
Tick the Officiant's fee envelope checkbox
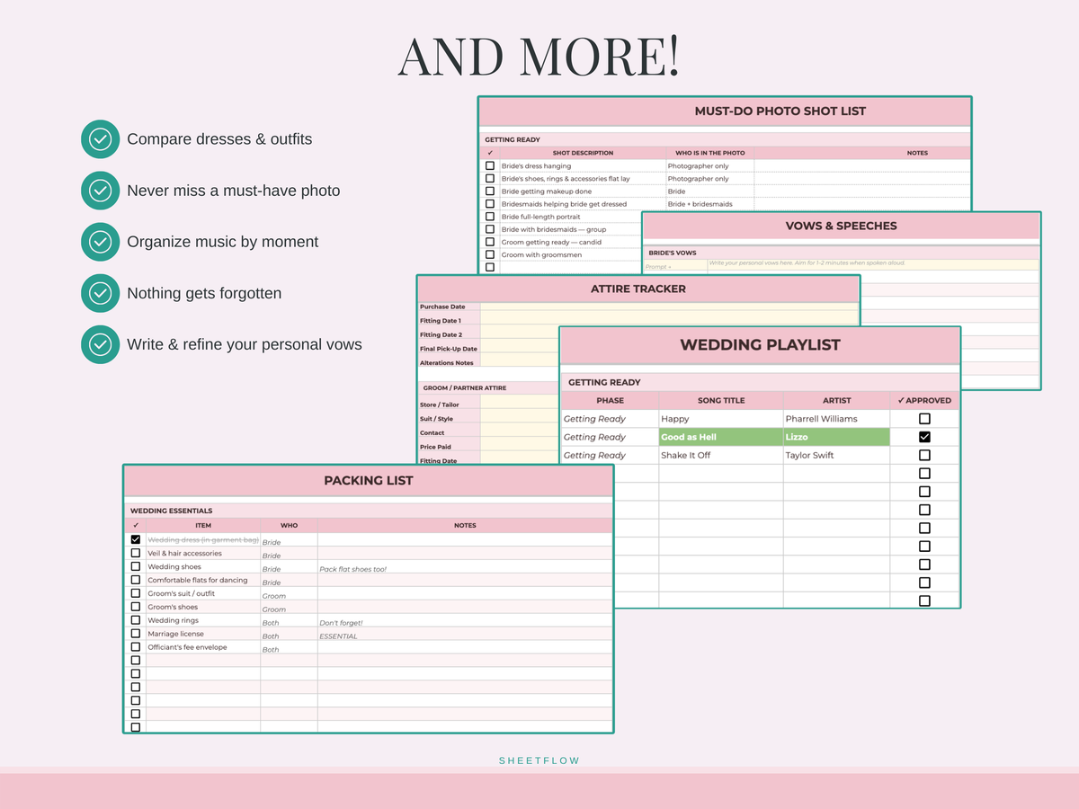136,647
